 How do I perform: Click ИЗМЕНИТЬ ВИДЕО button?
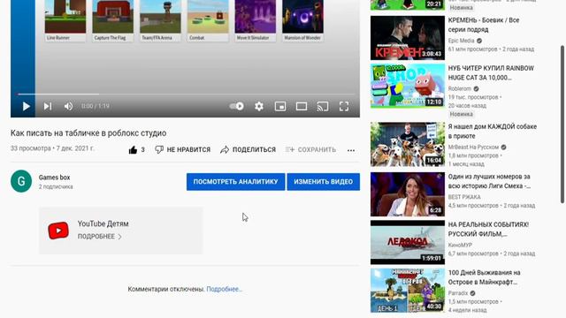[x=323, y=182]
